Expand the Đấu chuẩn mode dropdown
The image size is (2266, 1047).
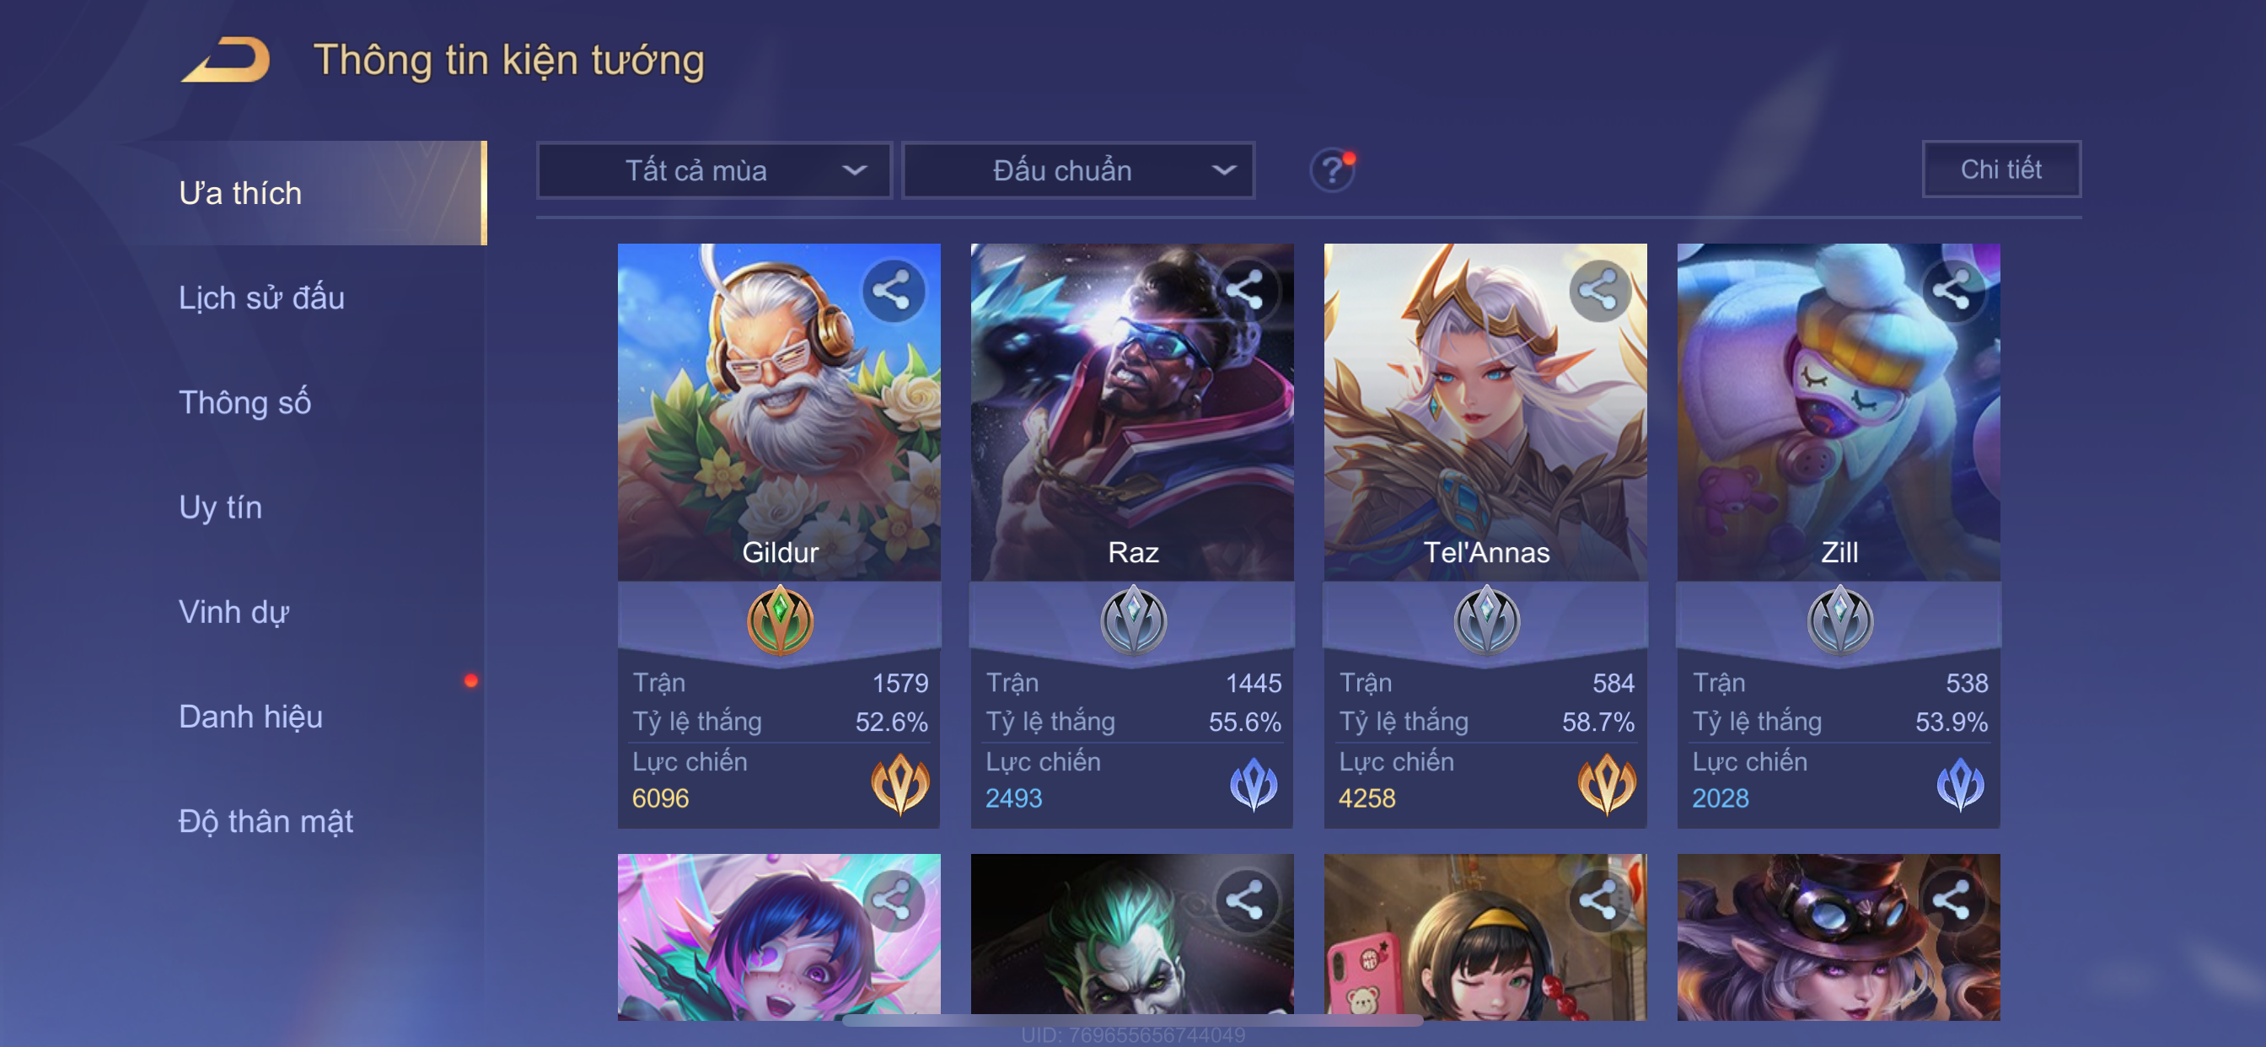point(1078,169)
